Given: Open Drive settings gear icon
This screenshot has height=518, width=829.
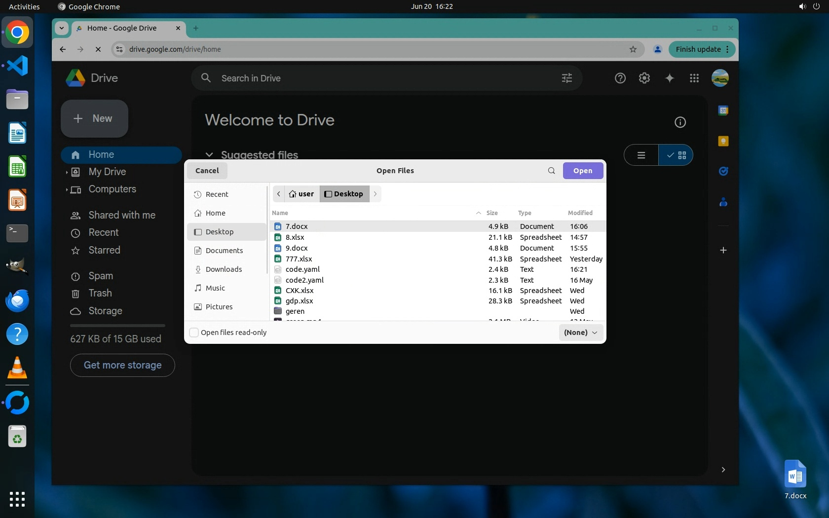Looking at the screenshot, I should click(644, 78).
